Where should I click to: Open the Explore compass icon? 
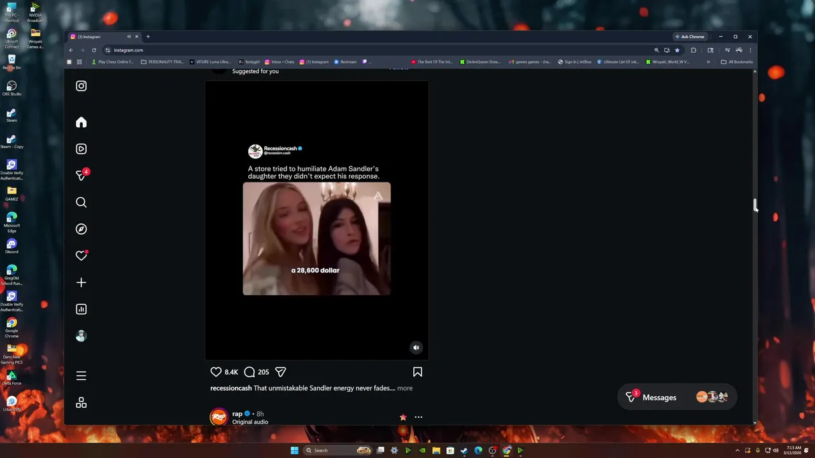point(81,229)
